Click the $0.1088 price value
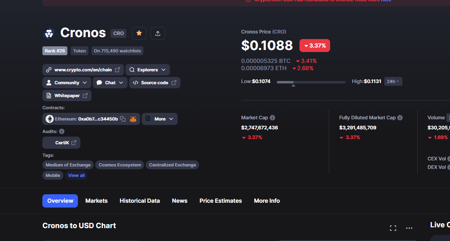 pos(267,45)
